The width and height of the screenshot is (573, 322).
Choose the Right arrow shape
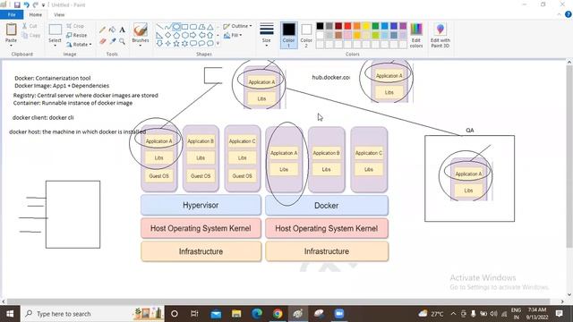[x=193, y=36]
